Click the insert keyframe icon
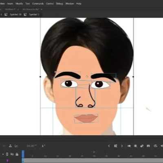 tap(116, 146)
